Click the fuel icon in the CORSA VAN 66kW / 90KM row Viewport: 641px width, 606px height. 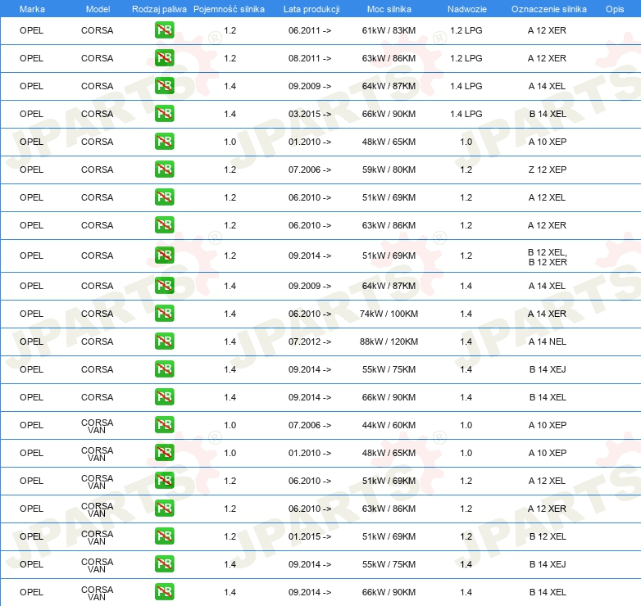pos(164,592)
